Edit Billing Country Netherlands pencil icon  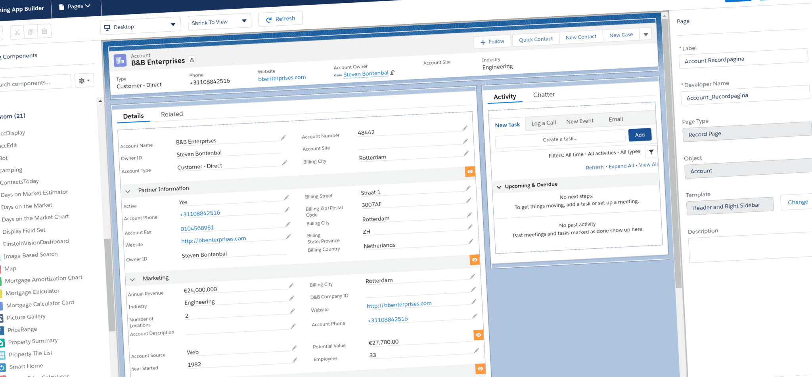tap(471, 241)
